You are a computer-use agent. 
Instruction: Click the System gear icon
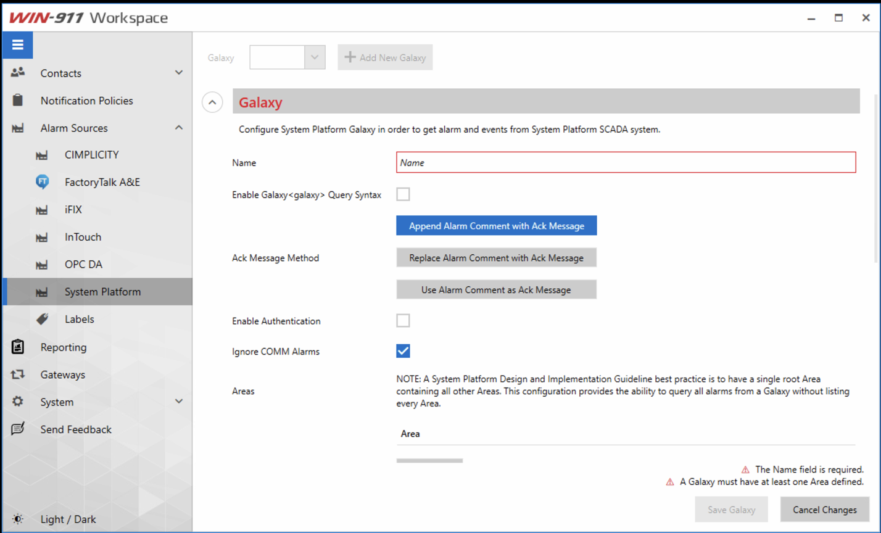[x=18, y=402]
